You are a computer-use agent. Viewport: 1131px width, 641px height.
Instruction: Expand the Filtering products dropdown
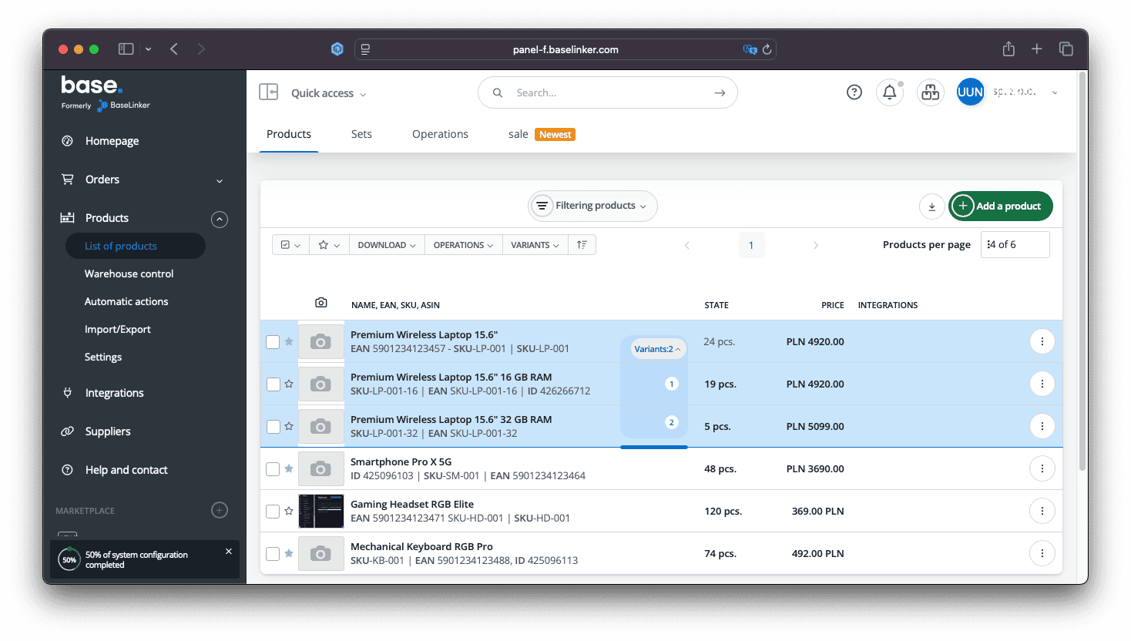point(592,206)
